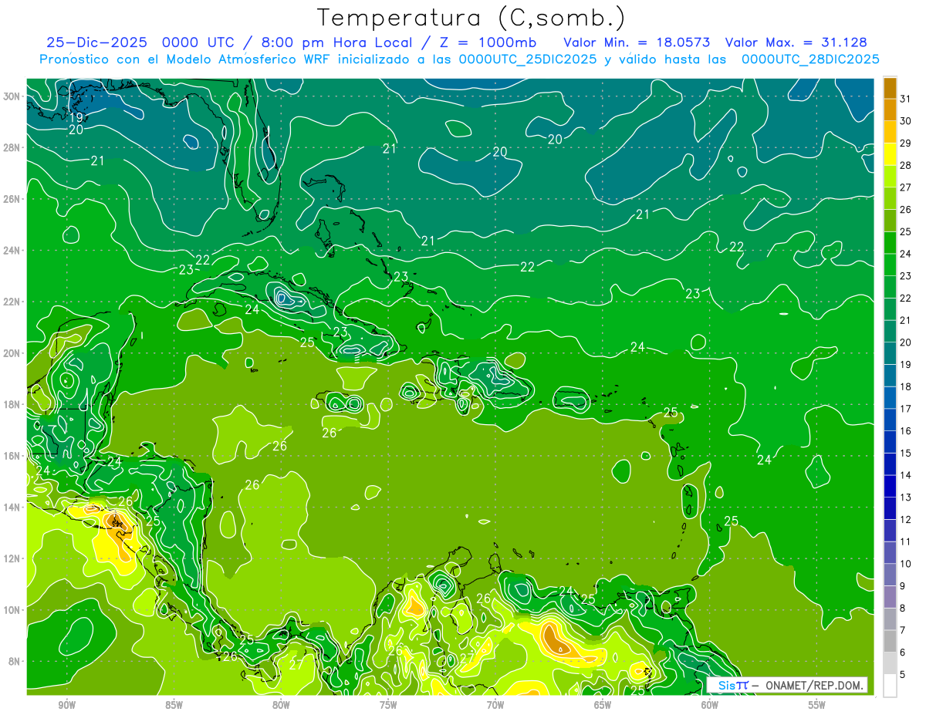Click the 70W longitude label
926x715 pixels.
click(x=495, y=705)
